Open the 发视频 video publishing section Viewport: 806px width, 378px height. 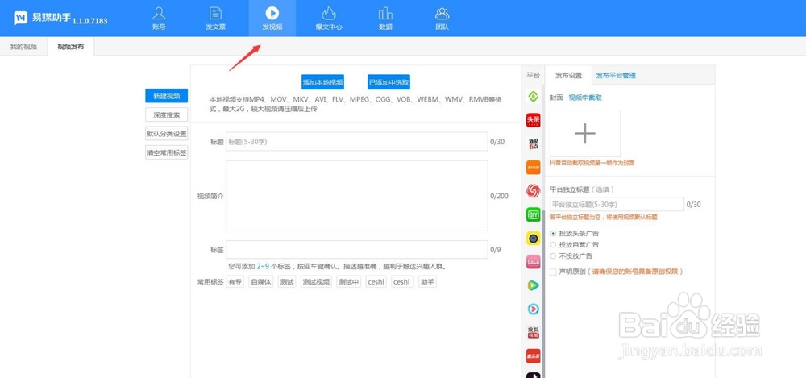[272, 18]
